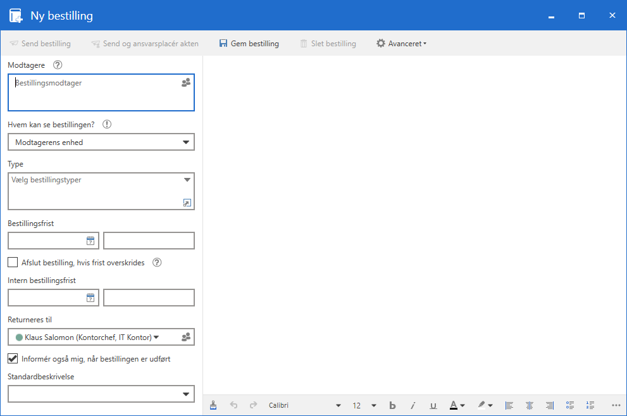Viewport: 627px width, 416px height.
Task: Uncheck 'Informér også mig' checkbox
Action: point(13,358)
